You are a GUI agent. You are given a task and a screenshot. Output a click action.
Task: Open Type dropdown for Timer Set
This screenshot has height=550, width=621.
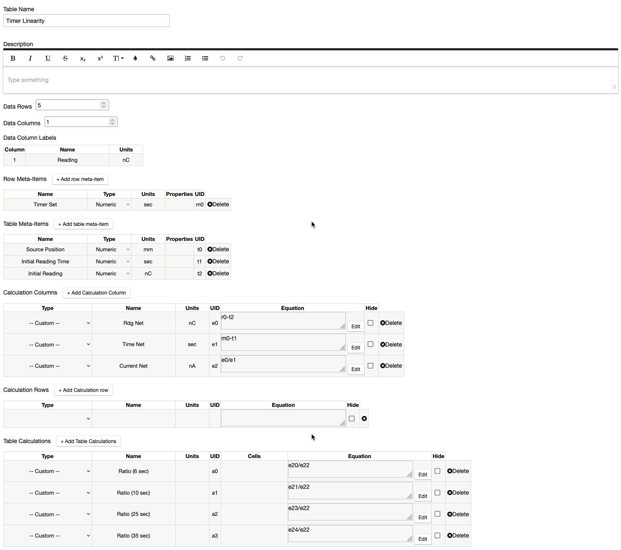[112, 205]
